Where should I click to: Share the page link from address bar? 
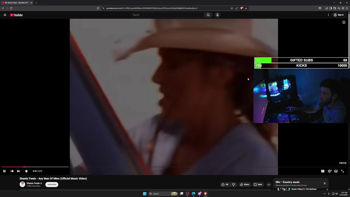coord(237,8)
